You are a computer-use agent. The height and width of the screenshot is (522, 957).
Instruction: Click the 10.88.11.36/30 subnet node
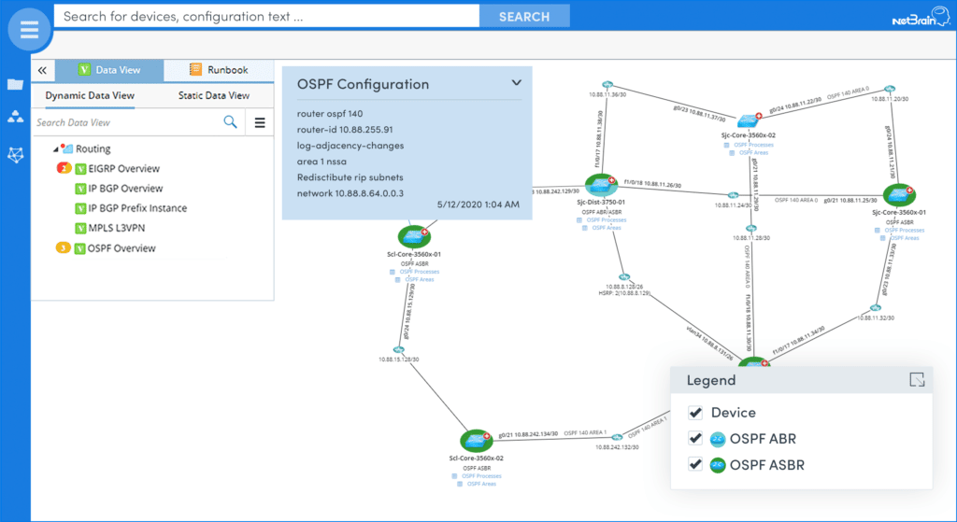pyautogui.click(x=607, y=85)
